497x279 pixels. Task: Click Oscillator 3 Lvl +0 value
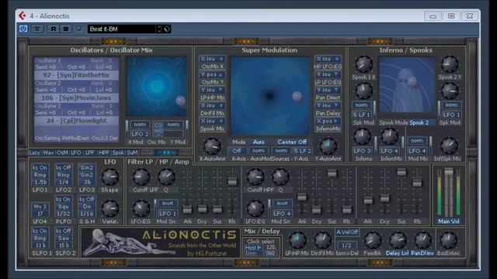coord(104,112)
